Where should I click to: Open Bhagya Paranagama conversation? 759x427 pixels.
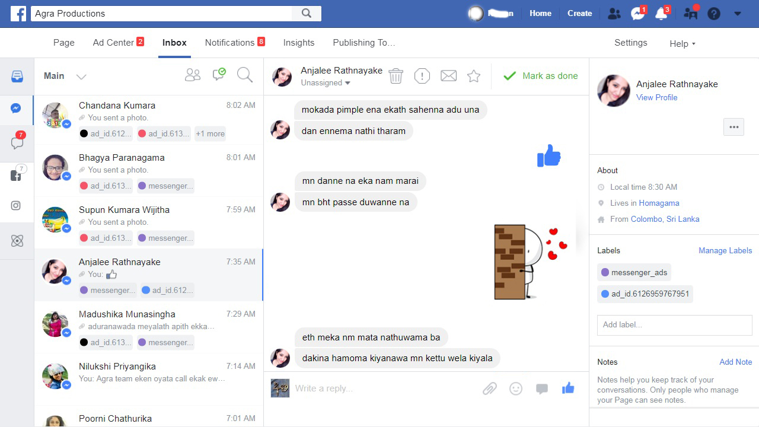click(148, 171)
